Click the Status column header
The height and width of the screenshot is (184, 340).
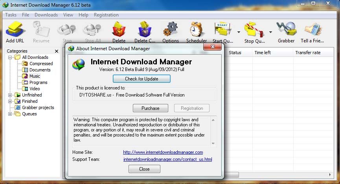click(x=239, y=53)
